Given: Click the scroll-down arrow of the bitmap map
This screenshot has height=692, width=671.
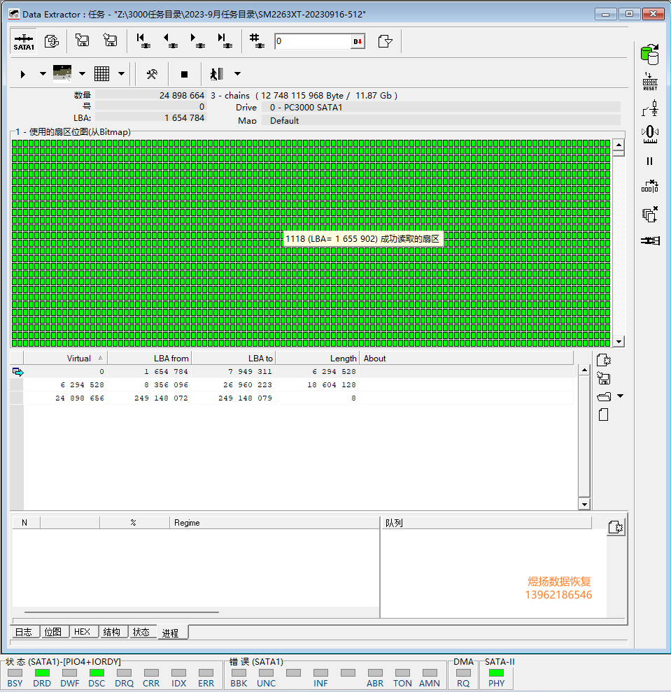Looking at the screenshot, I should tap(619, 342).
